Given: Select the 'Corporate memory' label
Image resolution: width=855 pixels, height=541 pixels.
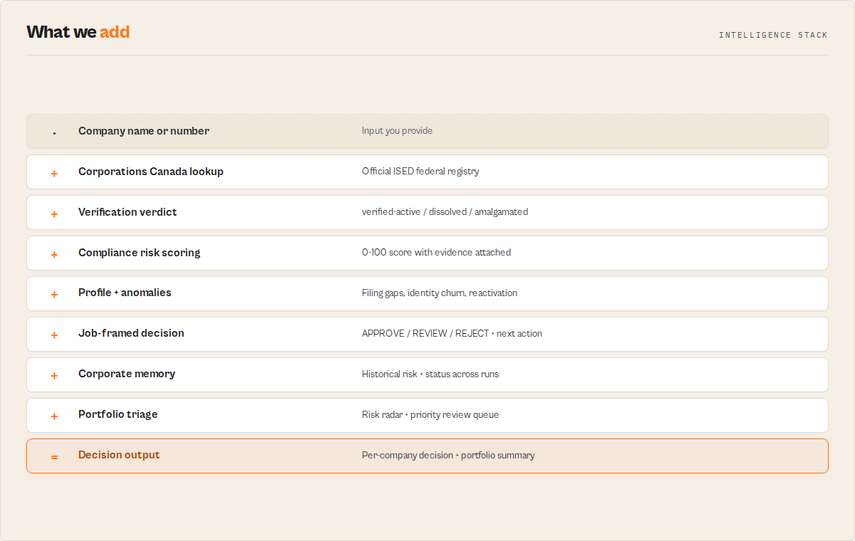Looking at the screenshot, I should pos(127,374).
